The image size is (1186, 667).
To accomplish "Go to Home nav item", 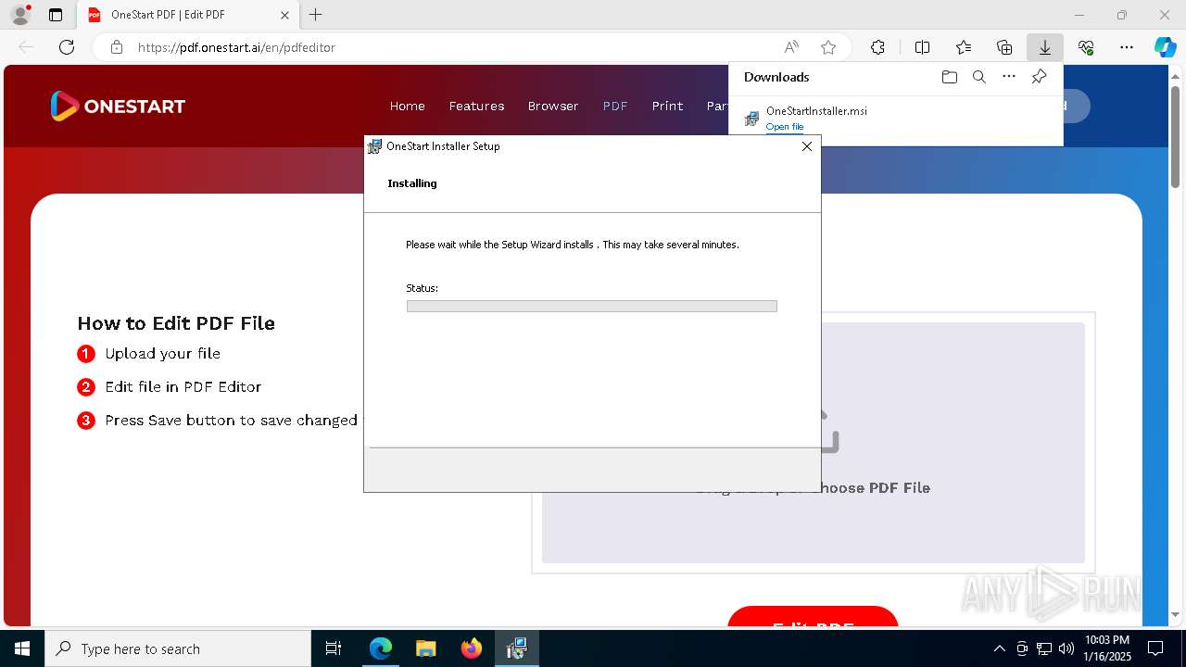I will pos(407,106).
